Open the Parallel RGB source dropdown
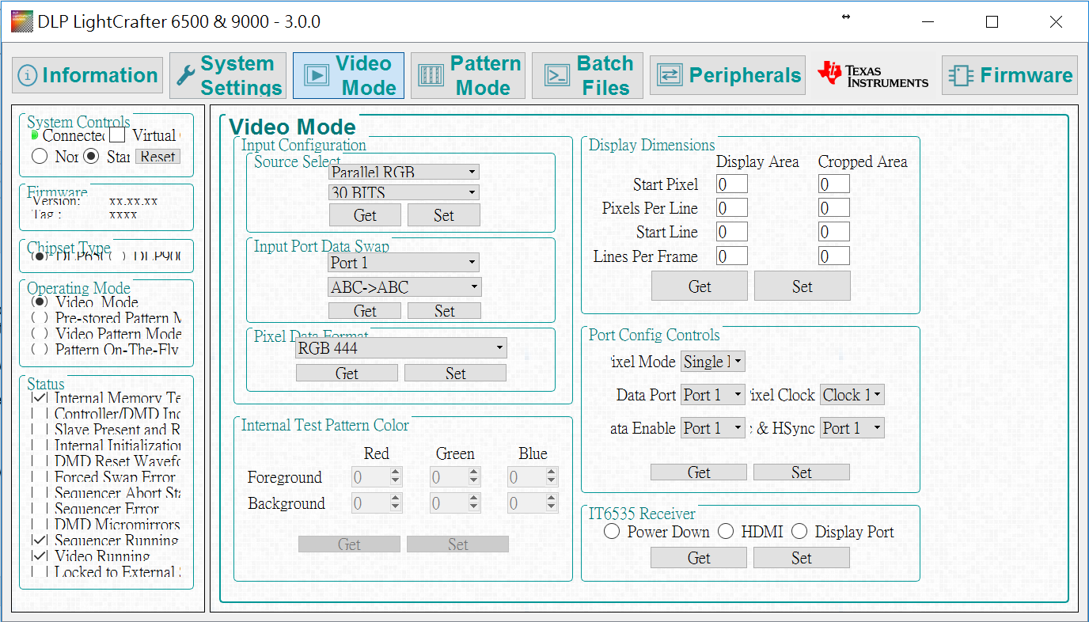Image resolution: width=1089 pixels, height=622 pixels. pos(404,172)
